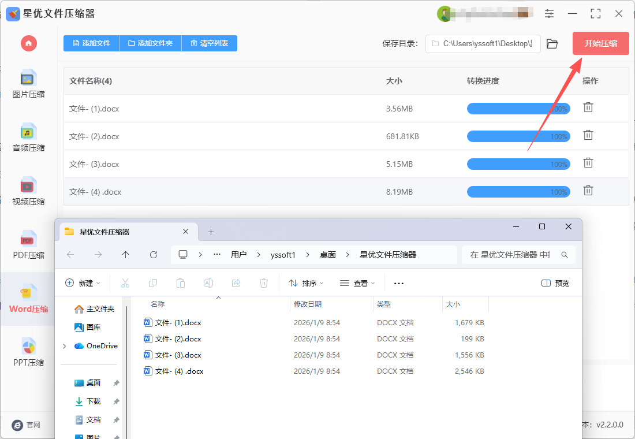Open the 音频压缩 audio compression module
Viewport: 635px width, 439px height.
[x=28, y=137]
